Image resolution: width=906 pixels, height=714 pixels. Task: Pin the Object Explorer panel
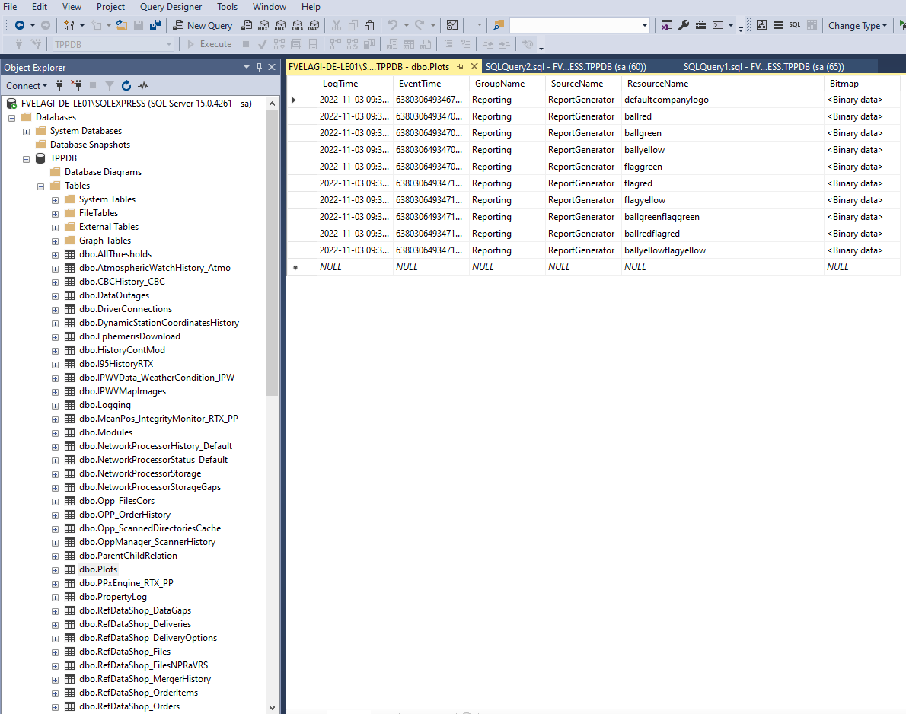click(260, 67)
